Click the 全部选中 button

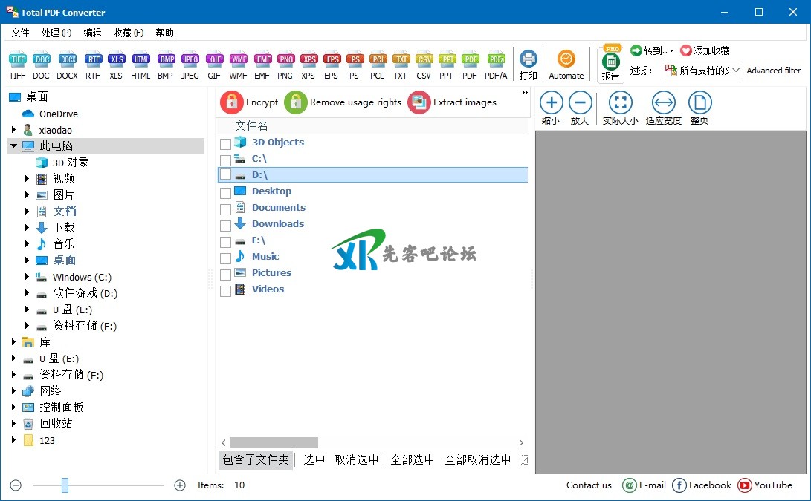tap(413, 459)
